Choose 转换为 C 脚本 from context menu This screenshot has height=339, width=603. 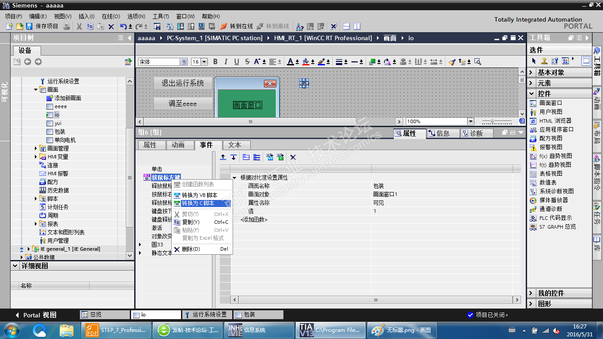202,203
